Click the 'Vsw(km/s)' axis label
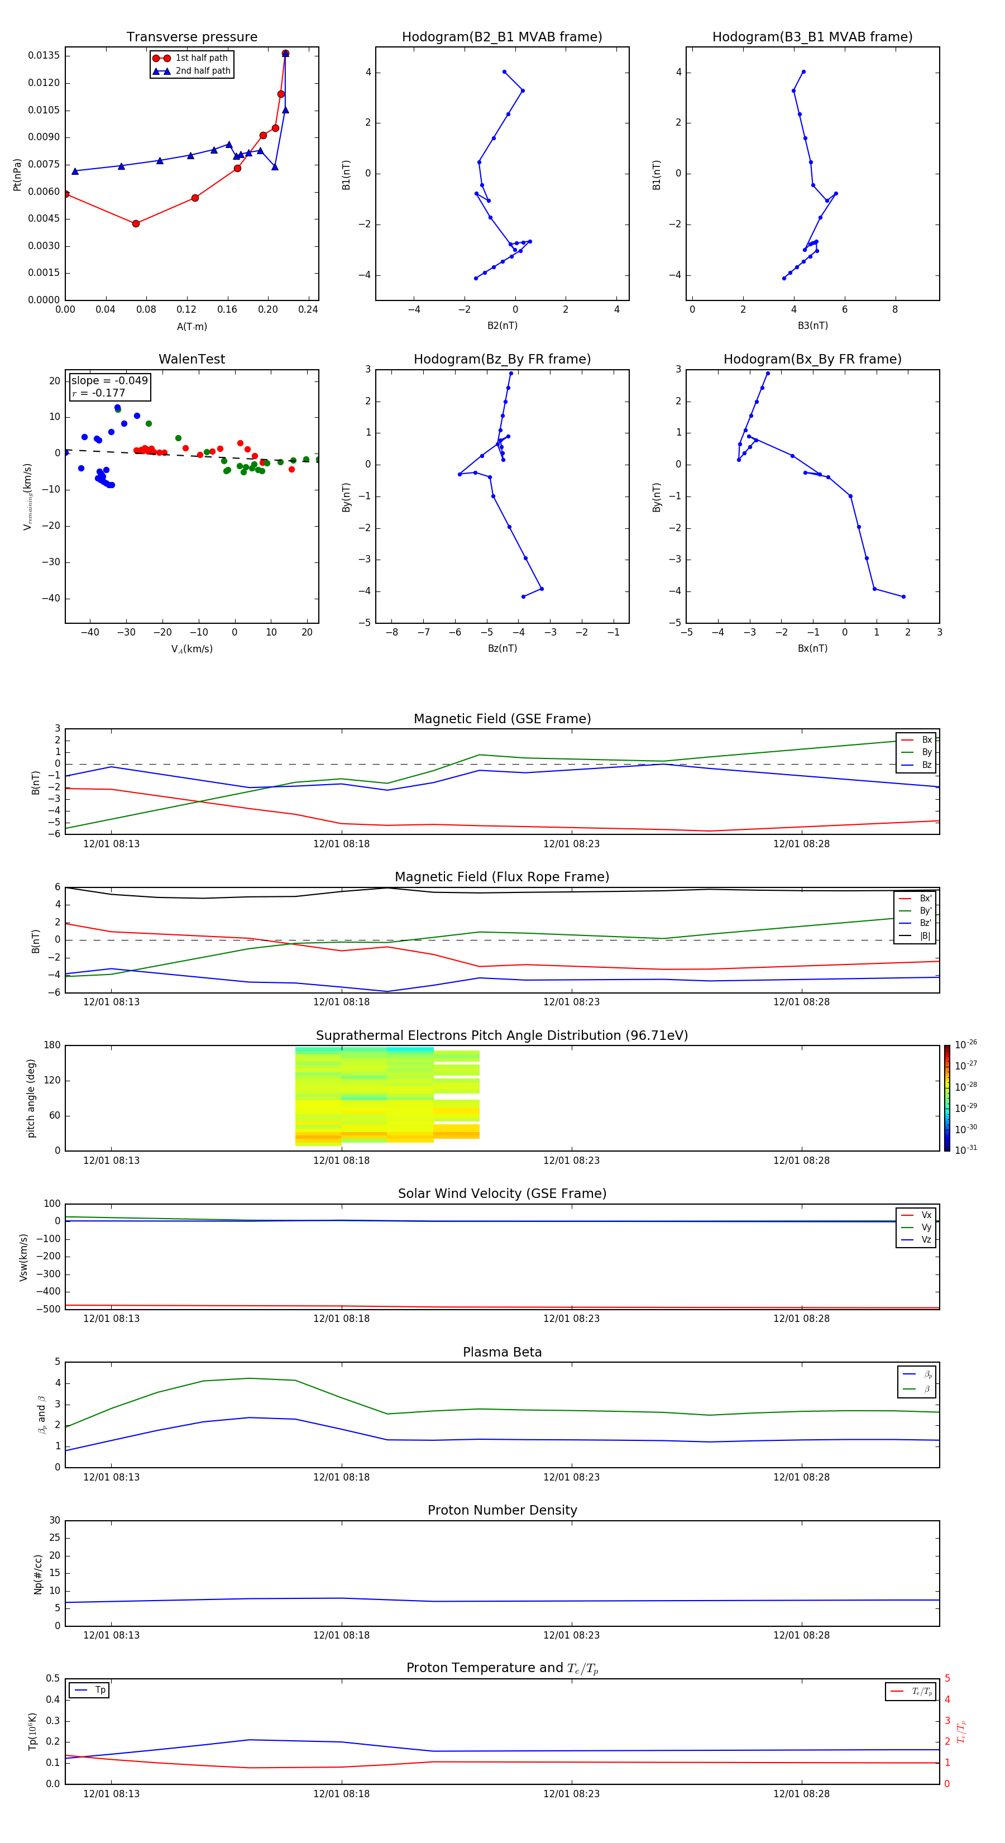Screen dimensions: 1005x1843 [x=23, y=1257]
